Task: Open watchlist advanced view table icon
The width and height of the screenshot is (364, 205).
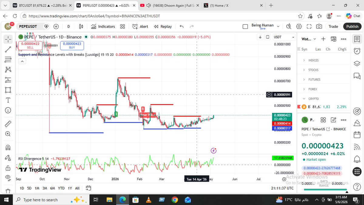Action: [x=333, y=39]
